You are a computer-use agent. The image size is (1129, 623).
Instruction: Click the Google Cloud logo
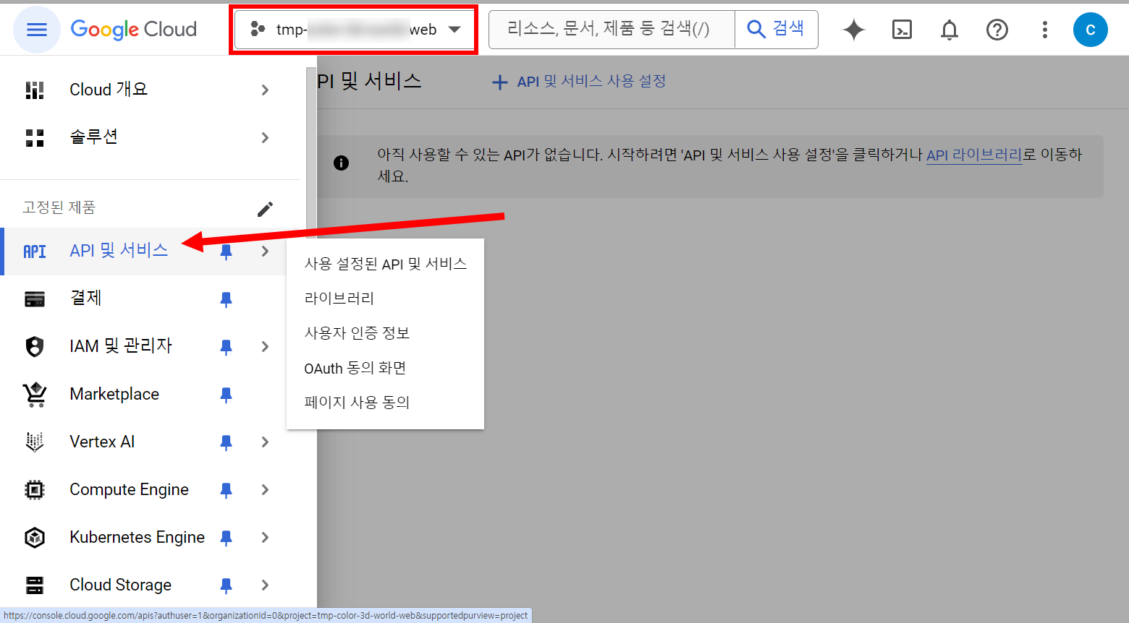click(134, 30)
